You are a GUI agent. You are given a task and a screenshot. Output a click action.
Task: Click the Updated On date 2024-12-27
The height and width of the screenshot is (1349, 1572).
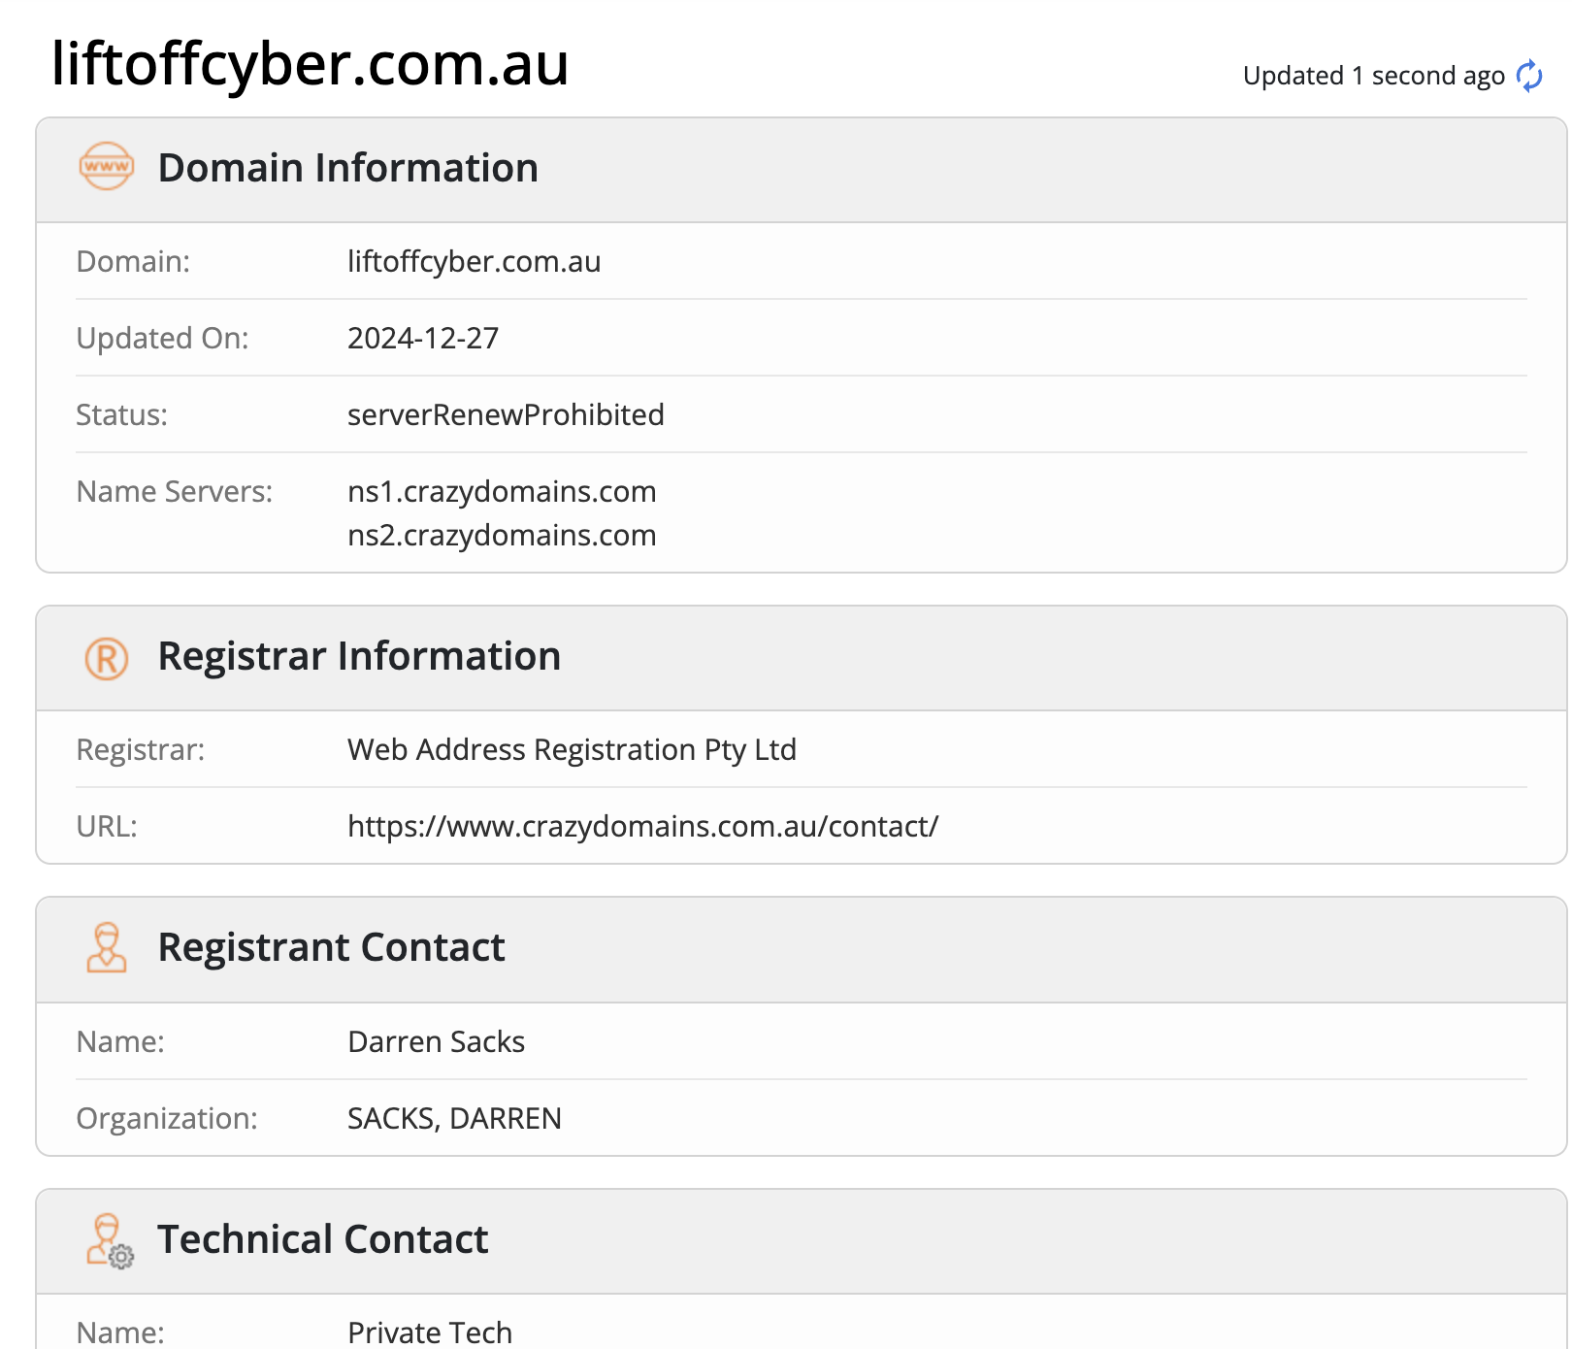[x=423, y=338]
